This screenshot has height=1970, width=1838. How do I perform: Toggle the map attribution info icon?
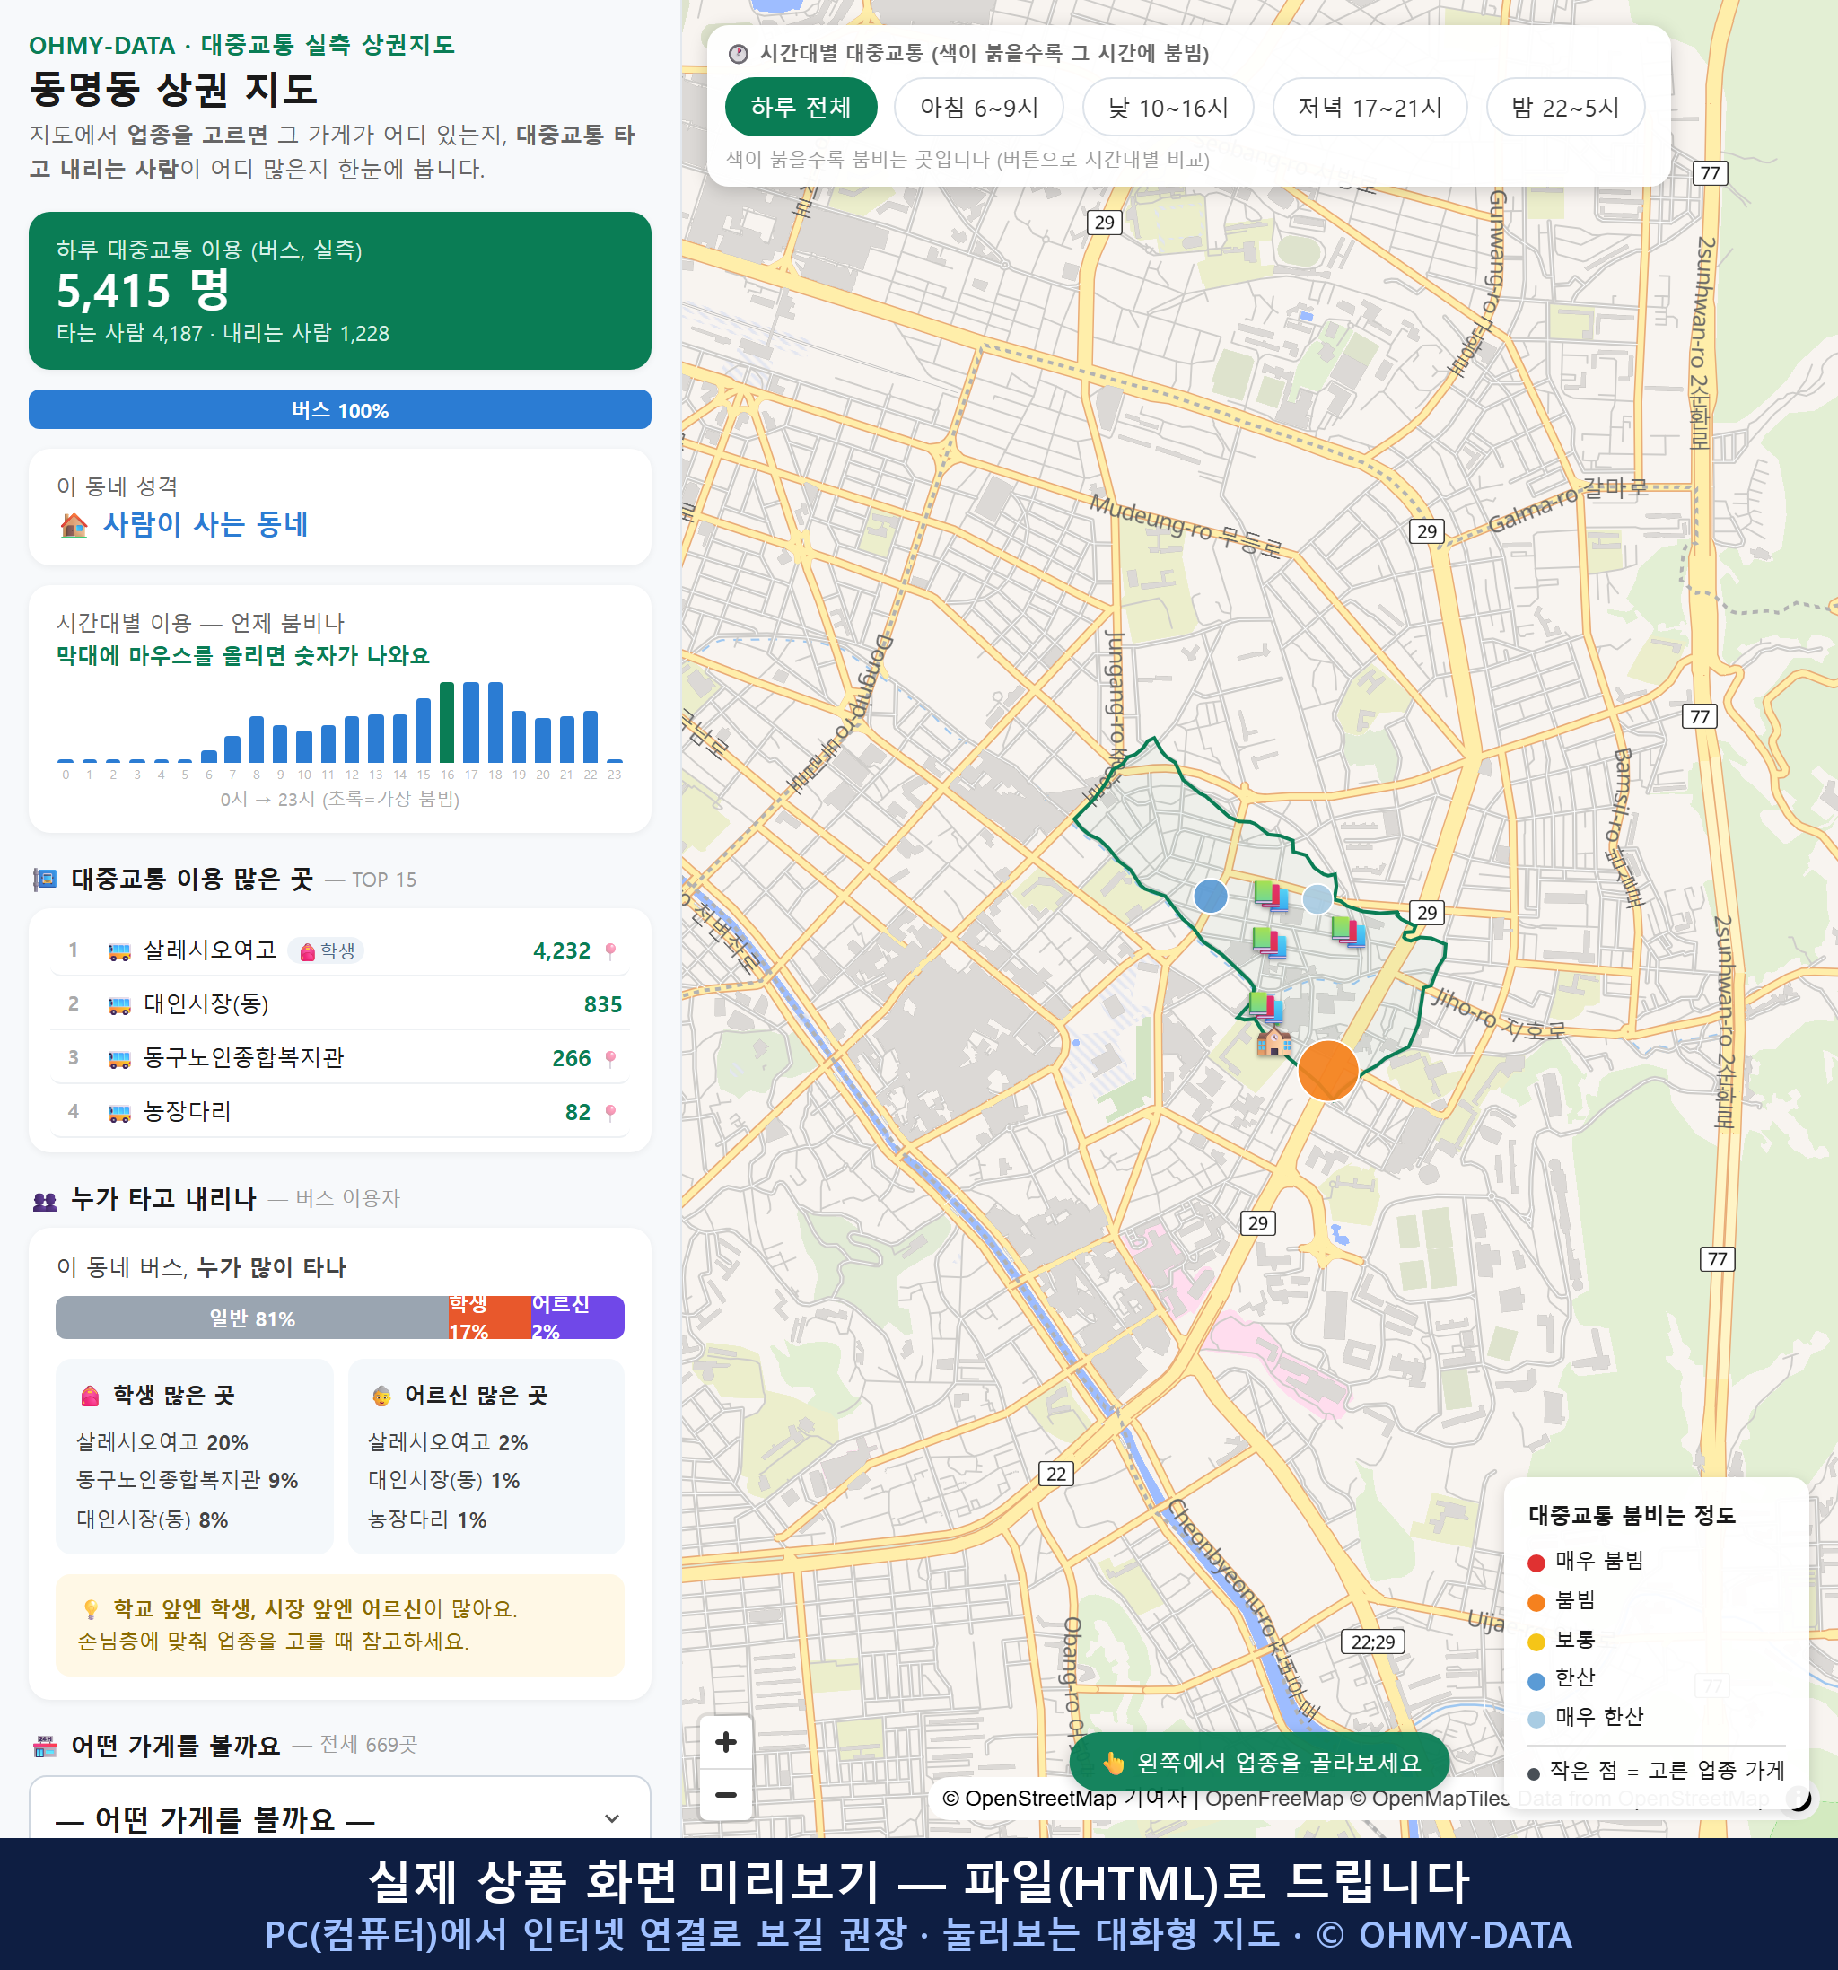pyautogui.click(x=1799, y=1798)
